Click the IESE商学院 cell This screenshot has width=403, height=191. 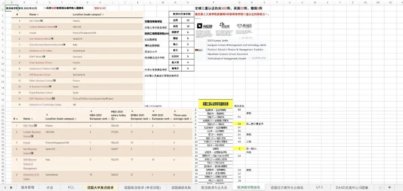(x=151, y=40)
